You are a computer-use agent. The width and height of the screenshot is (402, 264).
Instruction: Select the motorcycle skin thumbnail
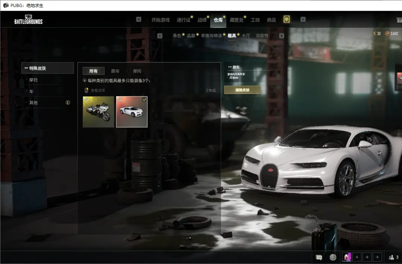tap(98, 112)
